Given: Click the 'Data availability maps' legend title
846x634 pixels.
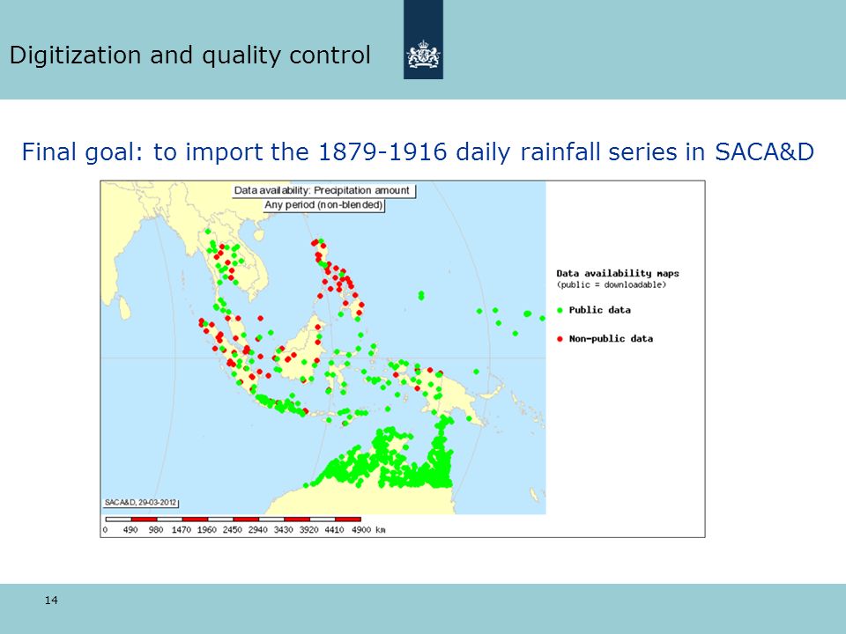Looking at the screenshot, I should (618, 273).
